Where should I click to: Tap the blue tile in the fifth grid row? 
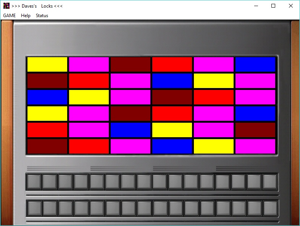[131, 130]
